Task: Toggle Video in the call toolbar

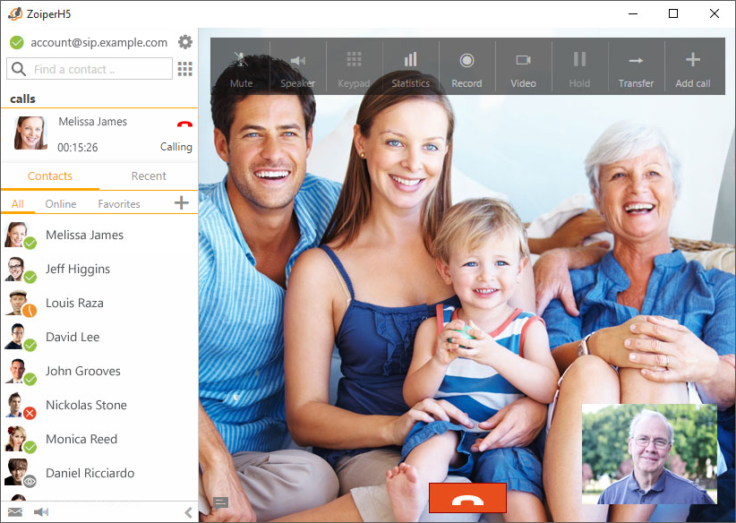Action: 523,68
